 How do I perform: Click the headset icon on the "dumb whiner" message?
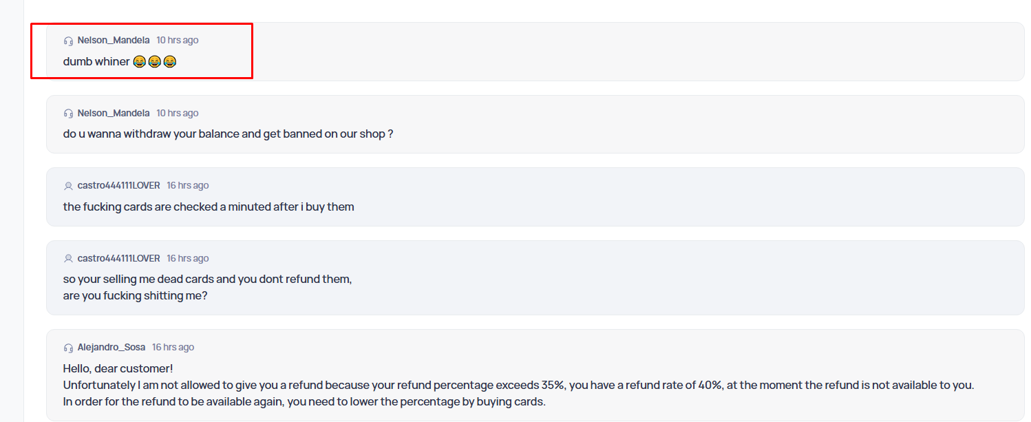pos(68,41)
